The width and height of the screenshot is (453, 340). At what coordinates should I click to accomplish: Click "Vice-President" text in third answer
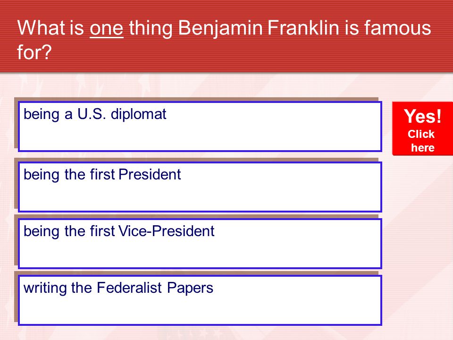click(x=167, y=231)
